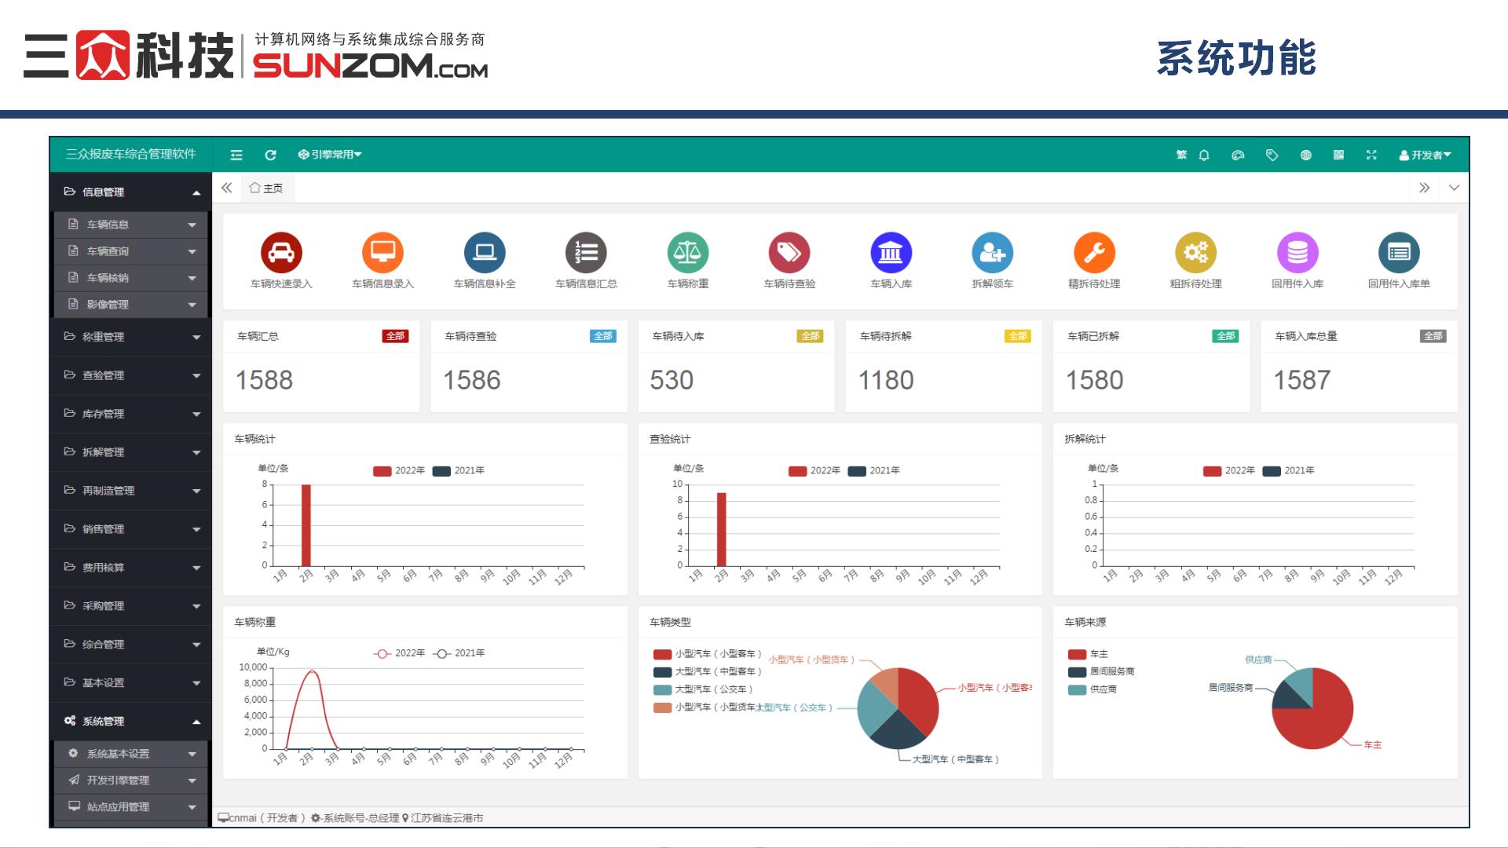Expand the 基本设置 sidebar group
The height and width of the screenshot is (848, 1508).
click(130, 683)
